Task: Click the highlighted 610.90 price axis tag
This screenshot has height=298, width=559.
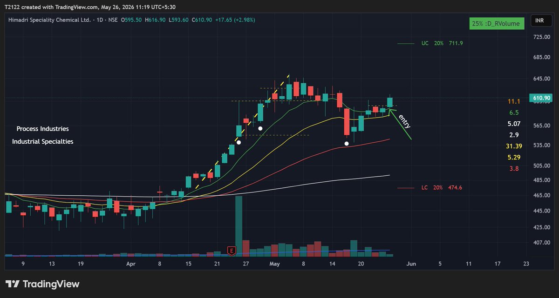Action: pos(540,98)
